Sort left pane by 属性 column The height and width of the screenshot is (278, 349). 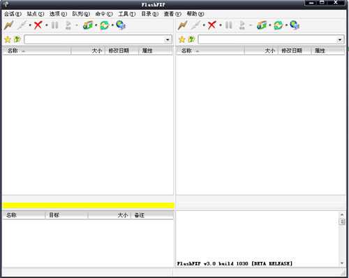point(156,50)
